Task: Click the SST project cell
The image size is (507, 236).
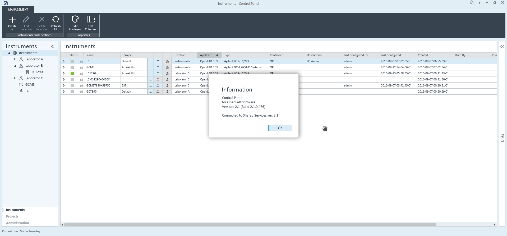Action: click(134, 85)
